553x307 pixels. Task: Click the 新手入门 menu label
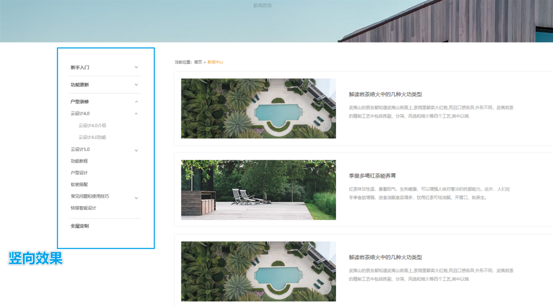tap(80, 68)
